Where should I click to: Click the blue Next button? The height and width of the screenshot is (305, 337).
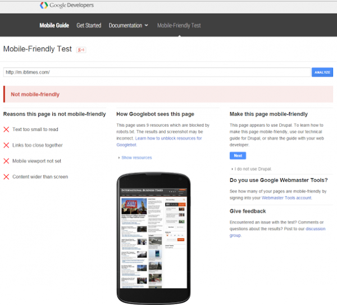[x=238, y=155]
